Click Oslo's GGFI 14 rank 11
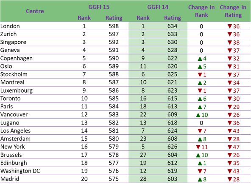The width and height of the screenshot is (251, 187). pos(143,66)
